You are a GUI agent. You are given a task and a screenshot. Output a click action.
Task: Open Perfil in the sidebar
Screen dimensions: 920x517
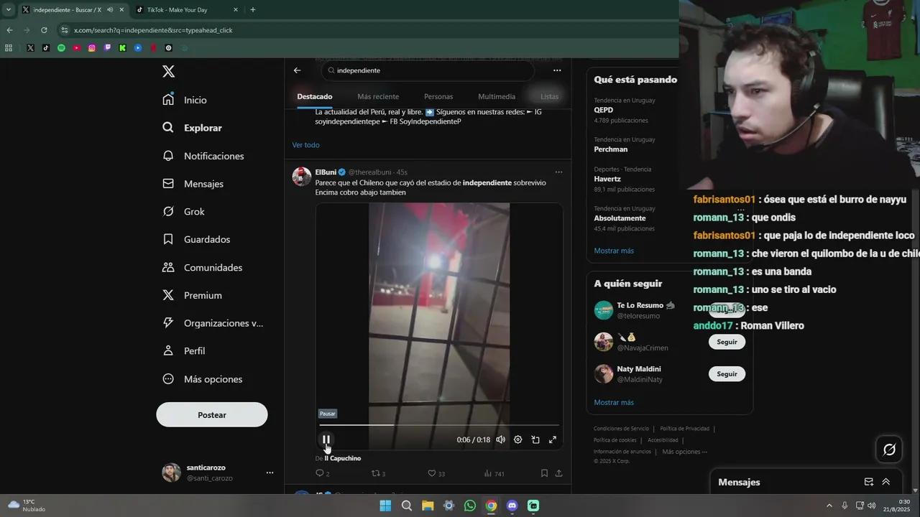pos(184,351)
